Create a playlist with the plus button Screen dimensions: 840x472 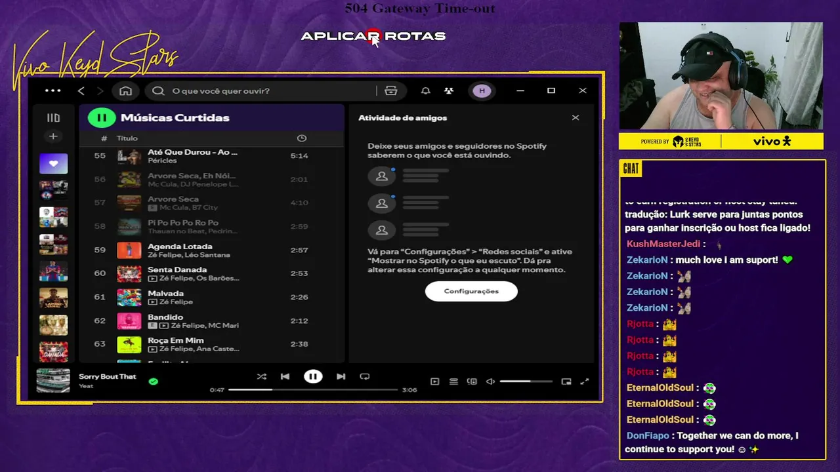click(x=53, y=136)
